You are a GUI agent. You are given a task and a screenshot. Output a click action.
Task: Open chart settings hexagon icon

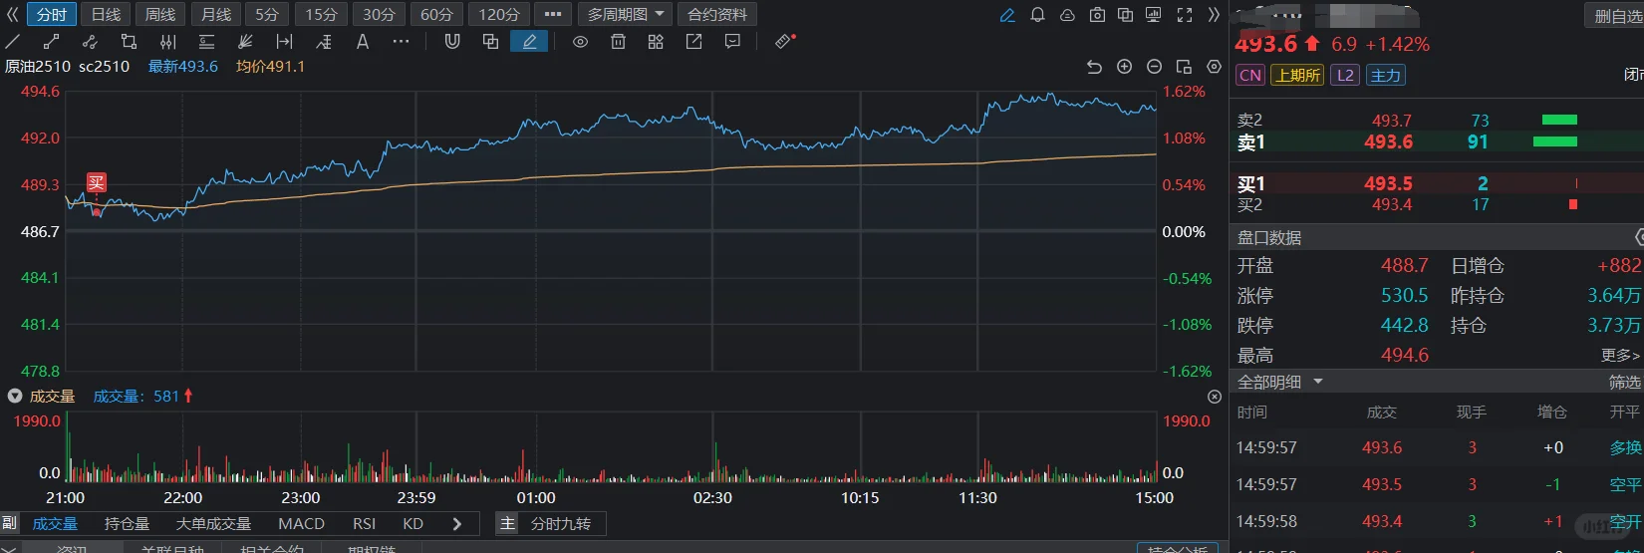pos(1214,67)
